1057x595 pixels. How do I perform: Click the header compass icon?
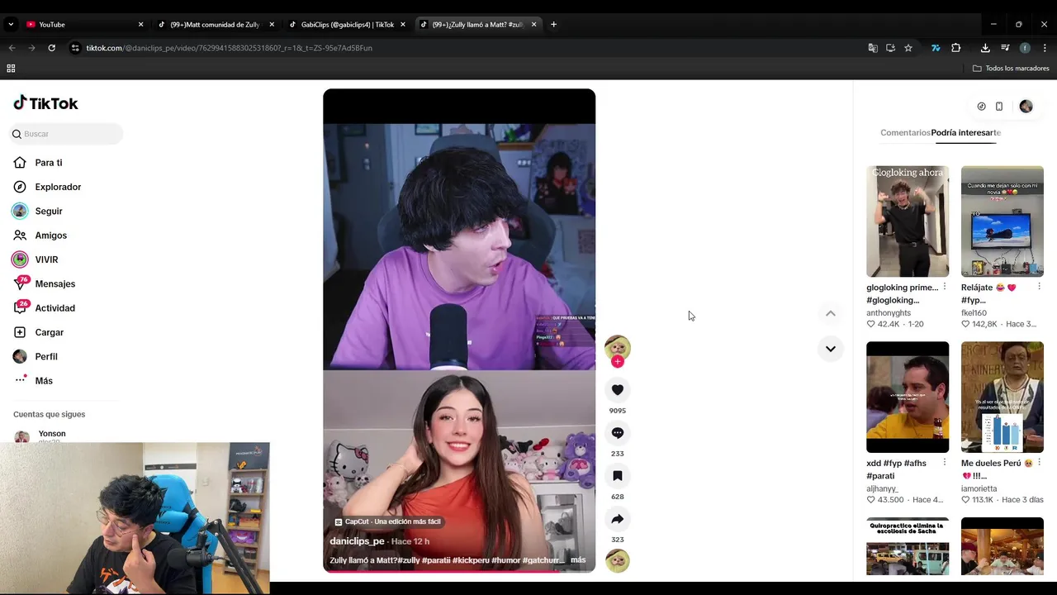pos(981,107)
